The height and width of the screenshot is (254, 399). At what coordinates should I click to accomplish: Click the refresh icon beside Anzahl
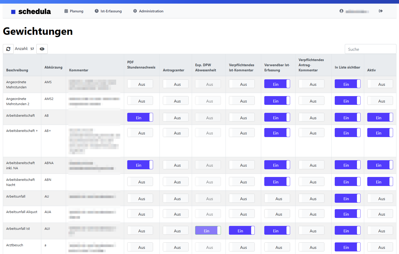[x=8, y=49]
